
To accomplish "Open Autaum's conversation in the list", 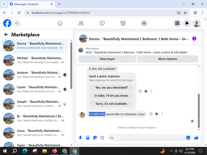I will tap(35, 75).
